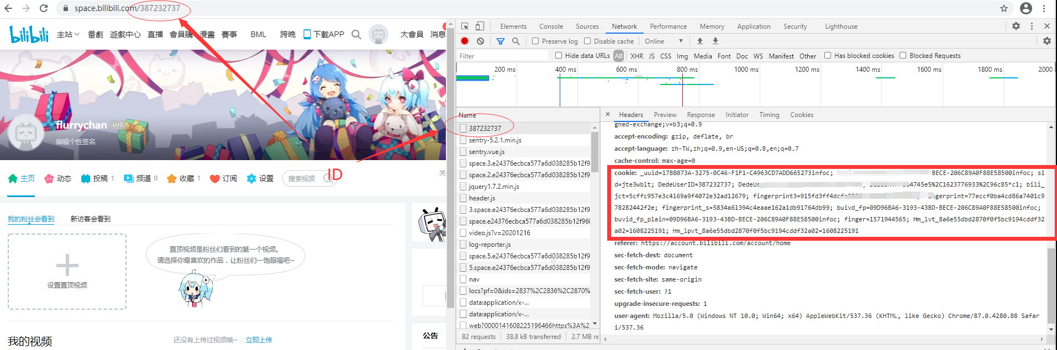This screenshot has width=1057, height=350.
Task: Select the All filter button
Action: point(619,56)
